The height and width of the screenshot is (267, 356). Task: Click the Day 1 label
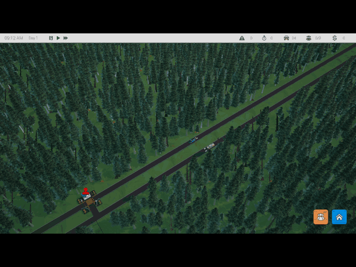click(33, 38)
